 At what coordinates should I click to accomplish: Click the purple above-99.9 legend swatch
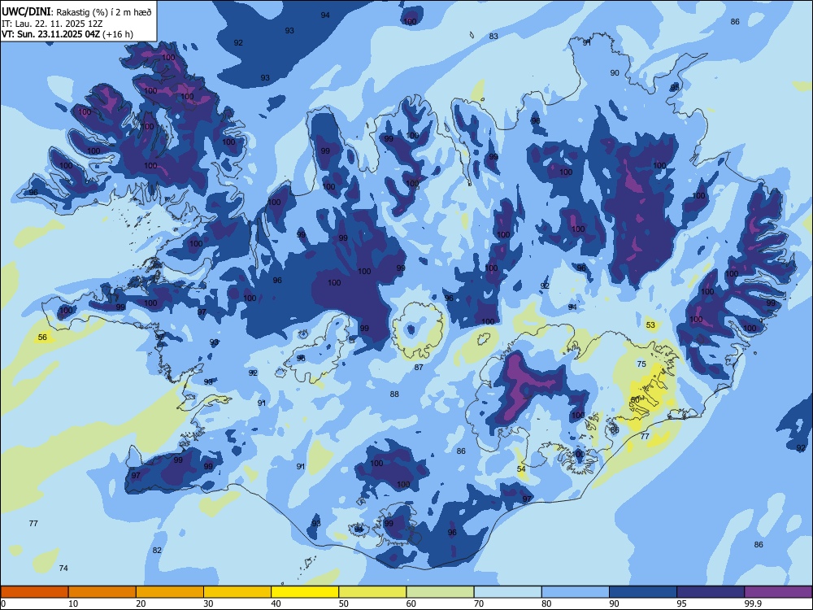tap(778, 592)
